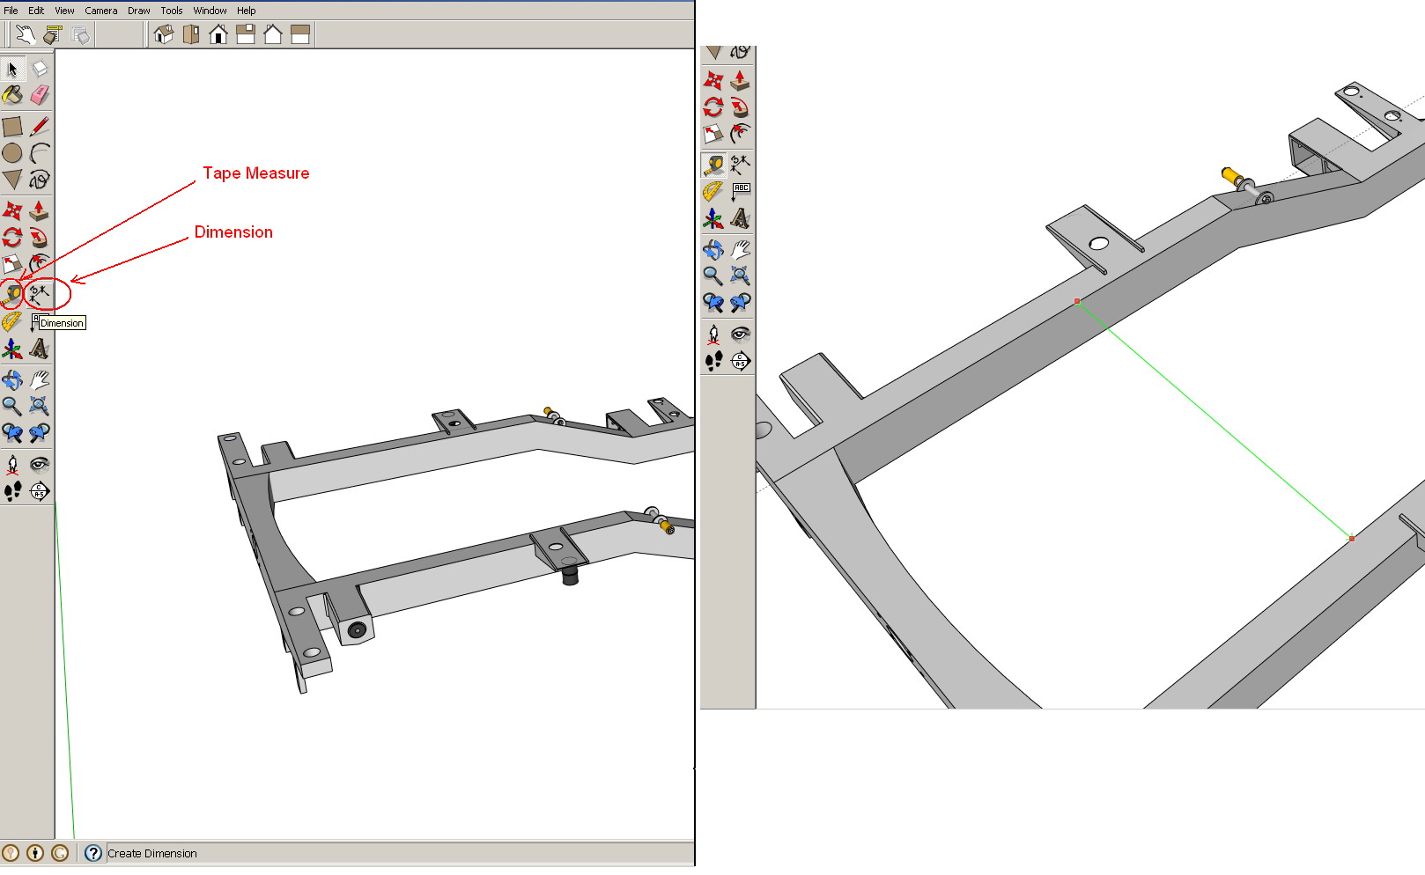Choose the pink Eraser tool

[x=40, y=95]
